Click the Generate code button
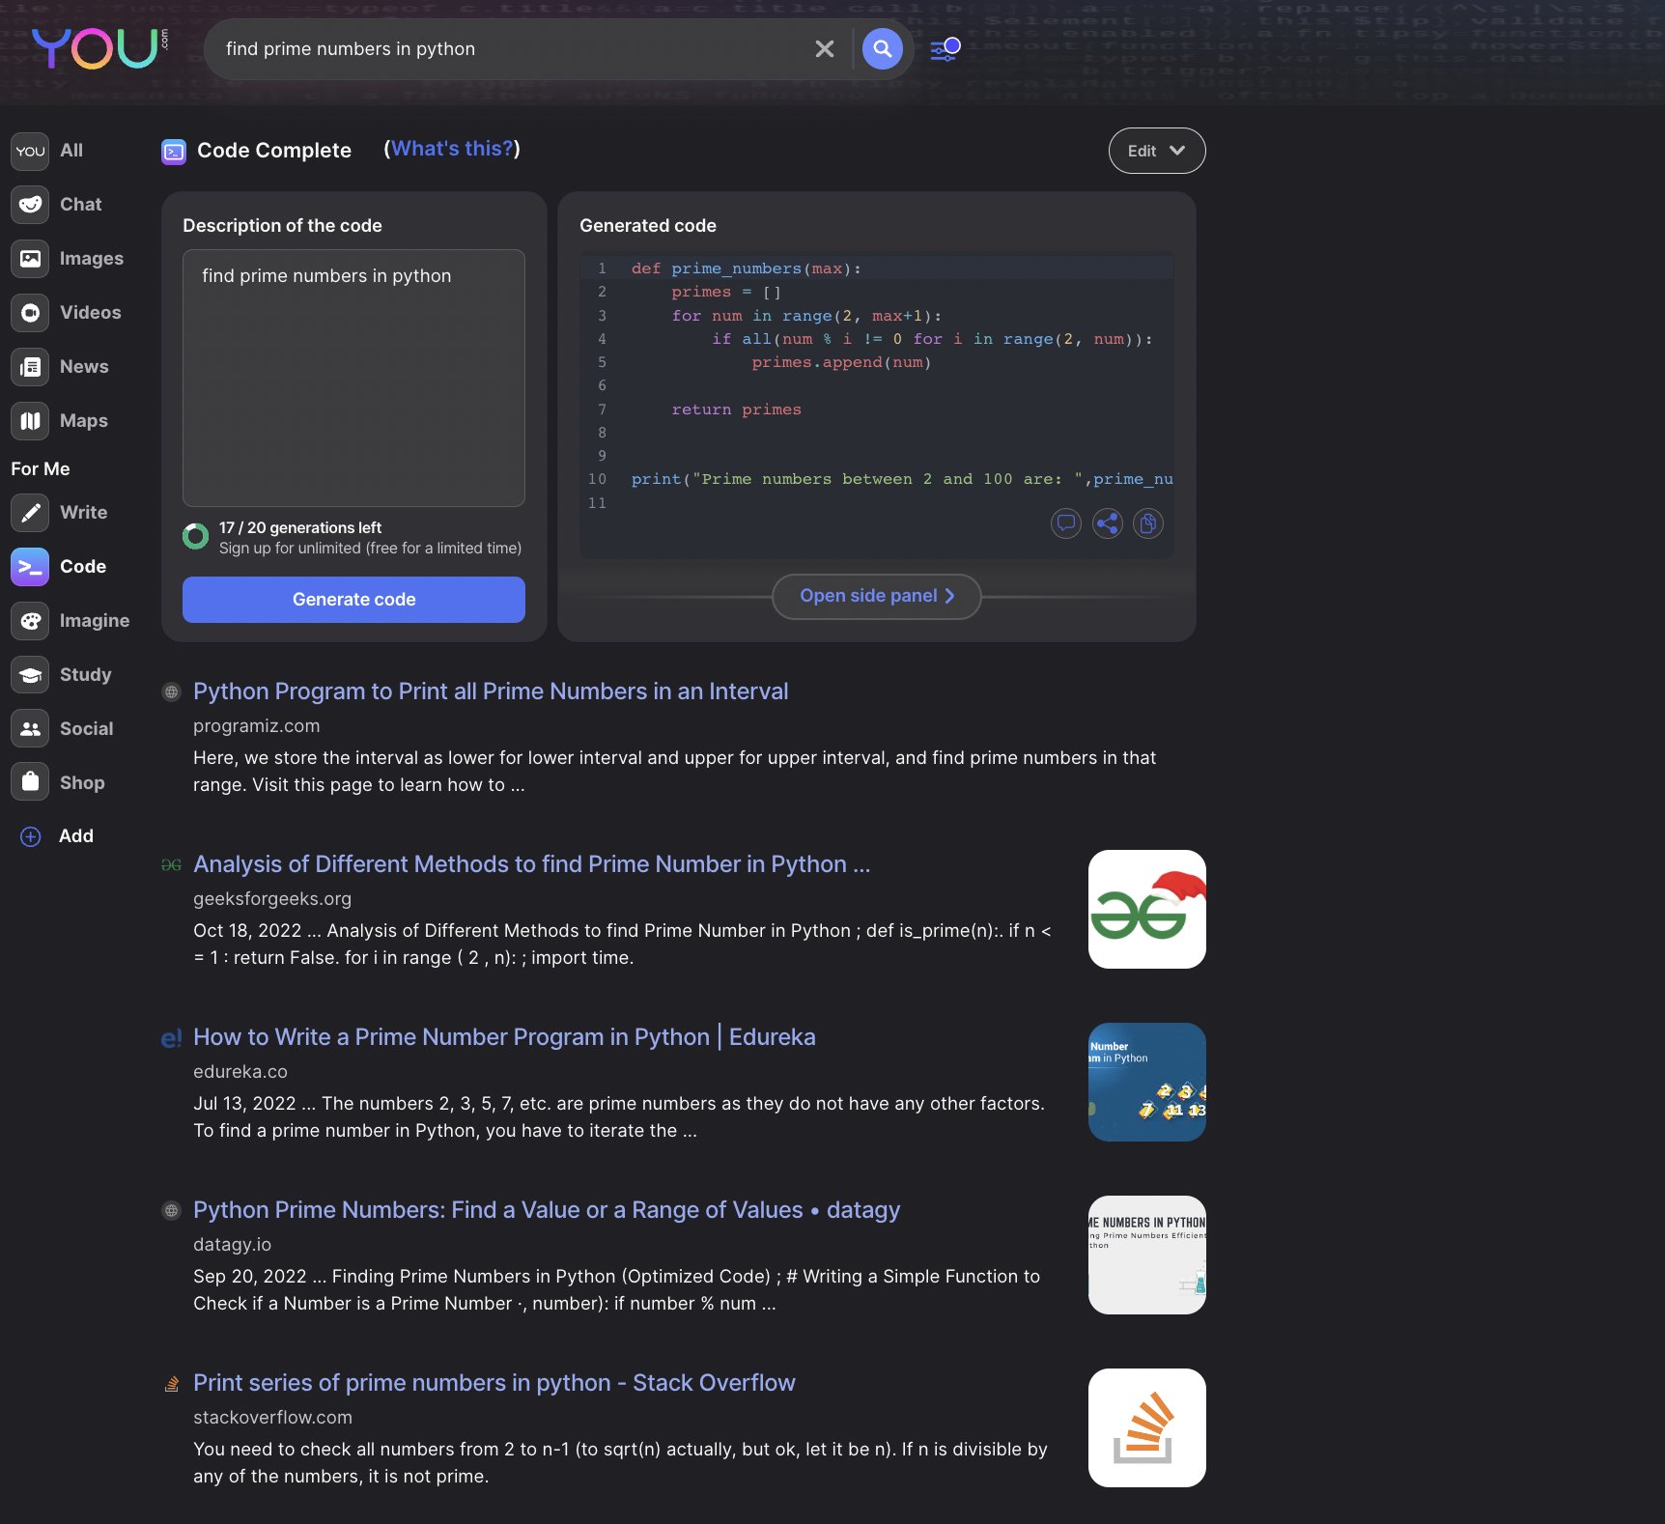 pos(353,600)
